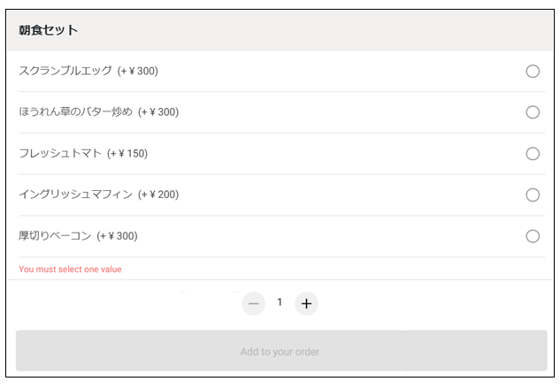The image size is (560, 389).
Task: Click the "You must select one value" message
Action: 70,270
